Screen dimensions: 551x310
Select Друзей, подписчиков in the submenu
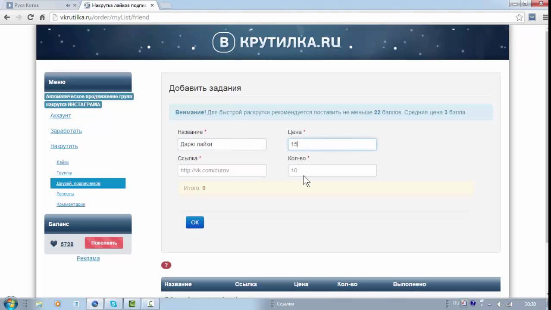click(x=88, y=183)
